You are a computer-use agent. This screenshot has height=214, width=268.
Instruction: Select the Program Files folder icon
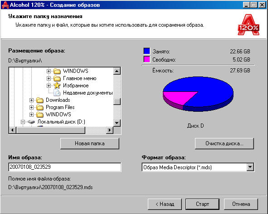coord(40,107)
